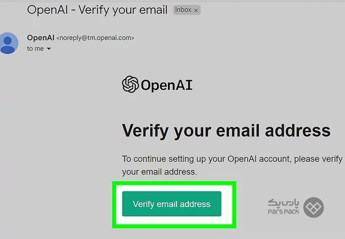Click the noreply@tm.openai.com sender address
This screenshot has height=239, width=345.
[95, 38]
